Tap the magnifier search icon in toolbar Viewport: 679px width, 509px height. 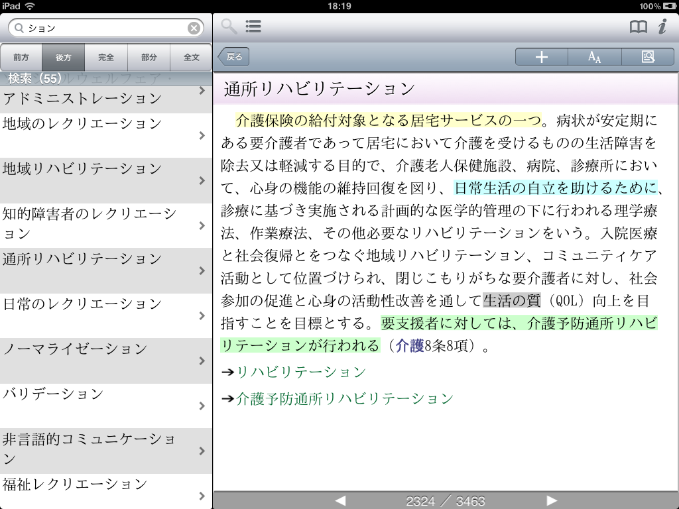[229, 27]
